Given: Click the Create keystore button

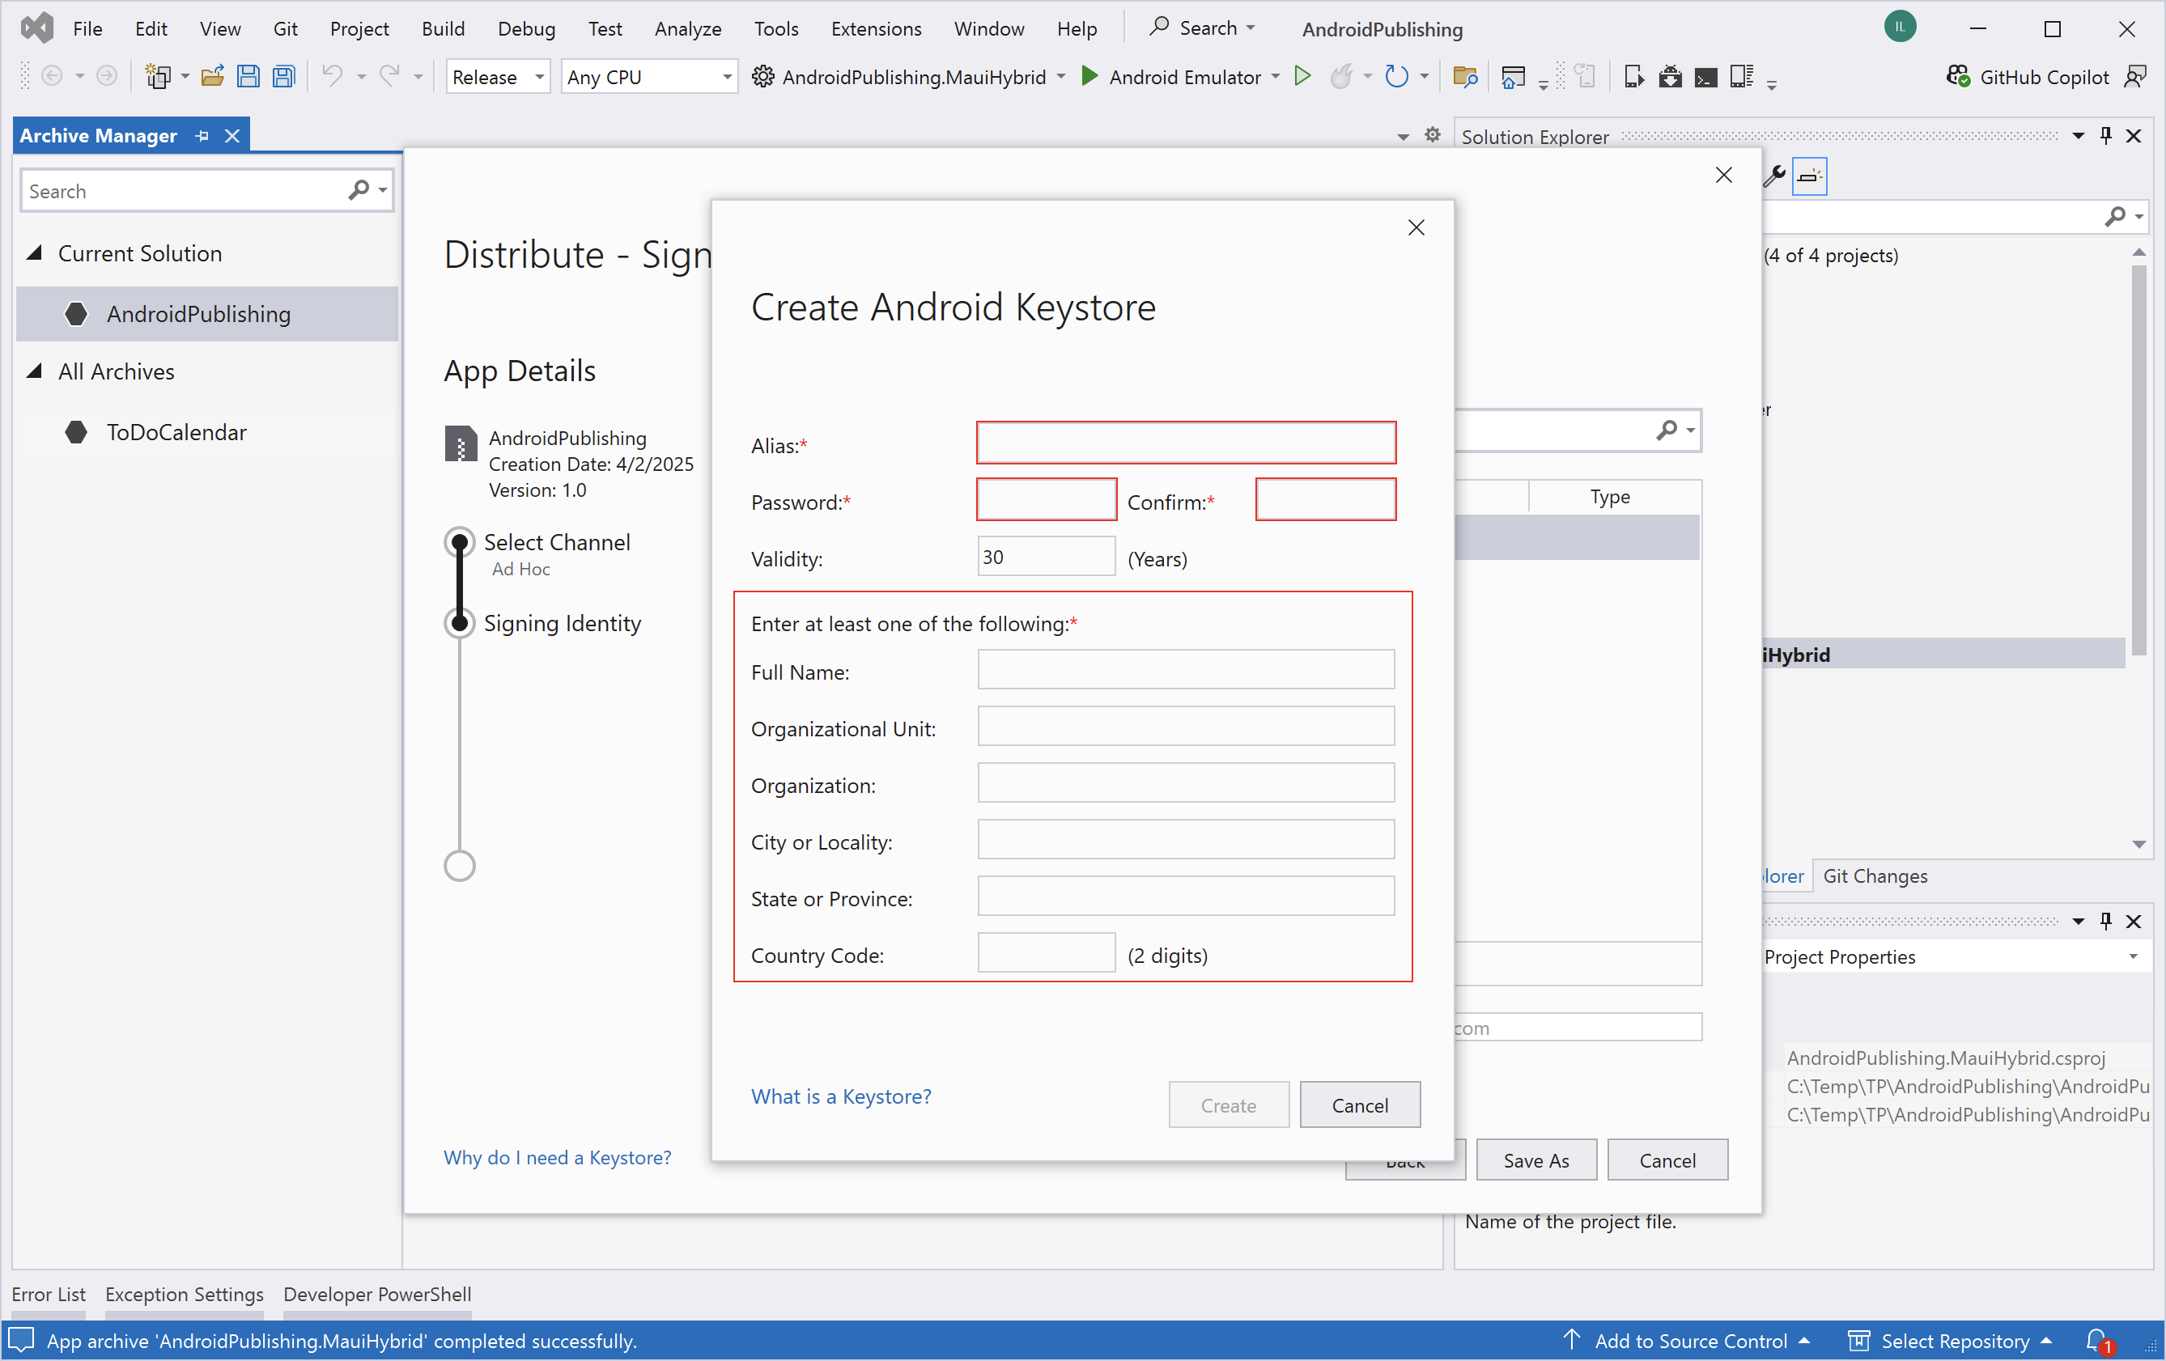Looking at the screenshot, I should point(1229,1104).
